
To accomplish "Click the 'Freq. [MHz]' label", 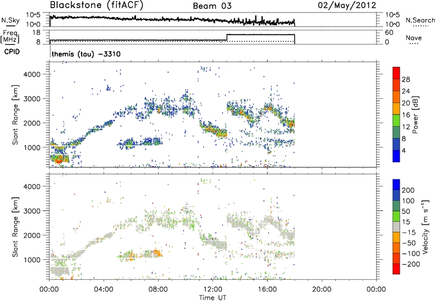I will tap(10, 36).
